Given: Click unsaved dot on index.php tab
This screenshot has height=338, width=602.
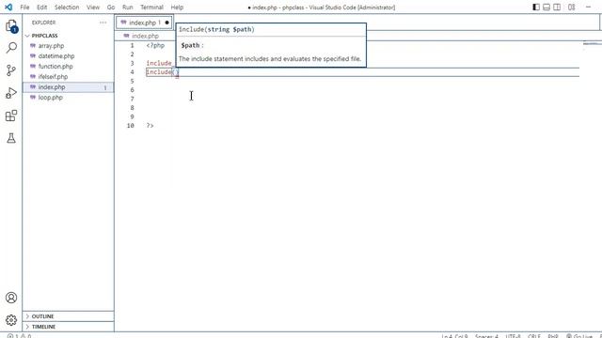Looking at the screenshot, I should click(166, 23).
